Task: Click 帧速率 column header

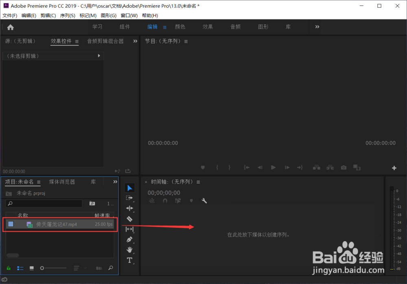Action: tap(102, 215)
